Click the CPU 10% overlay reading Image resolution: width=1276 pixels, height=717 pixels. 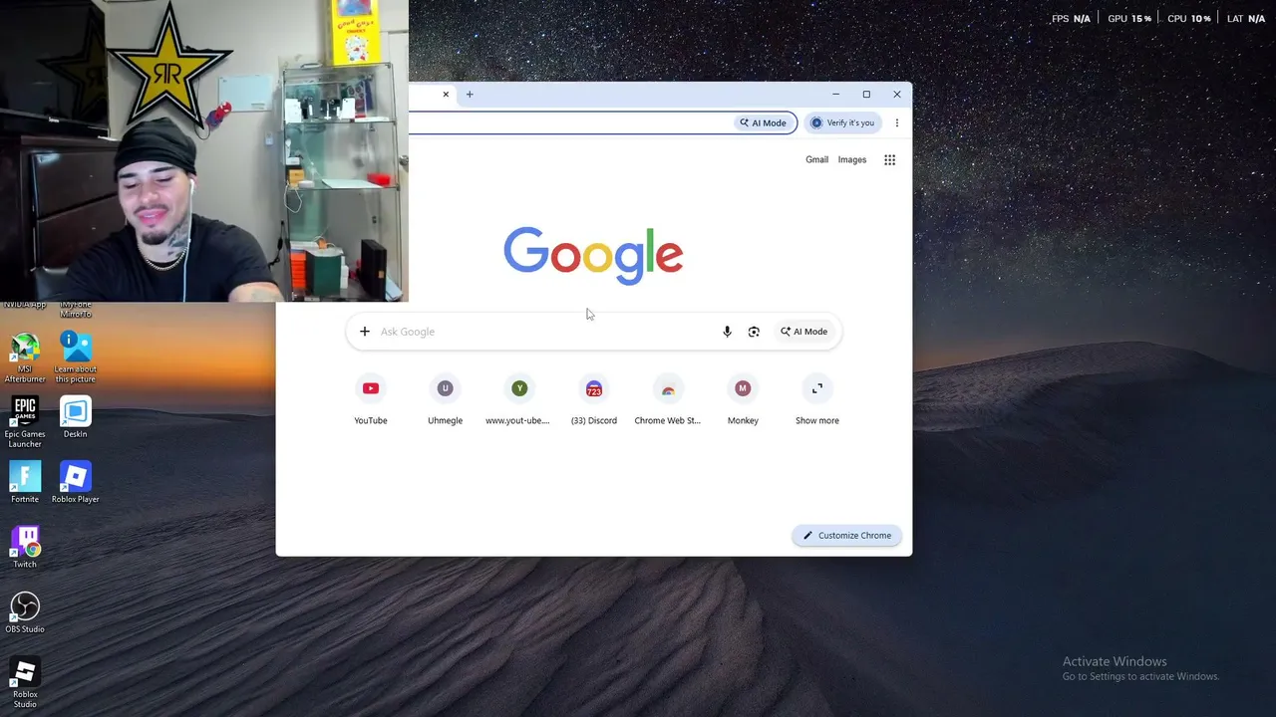pyautogui.click(x=1189, y=19)
